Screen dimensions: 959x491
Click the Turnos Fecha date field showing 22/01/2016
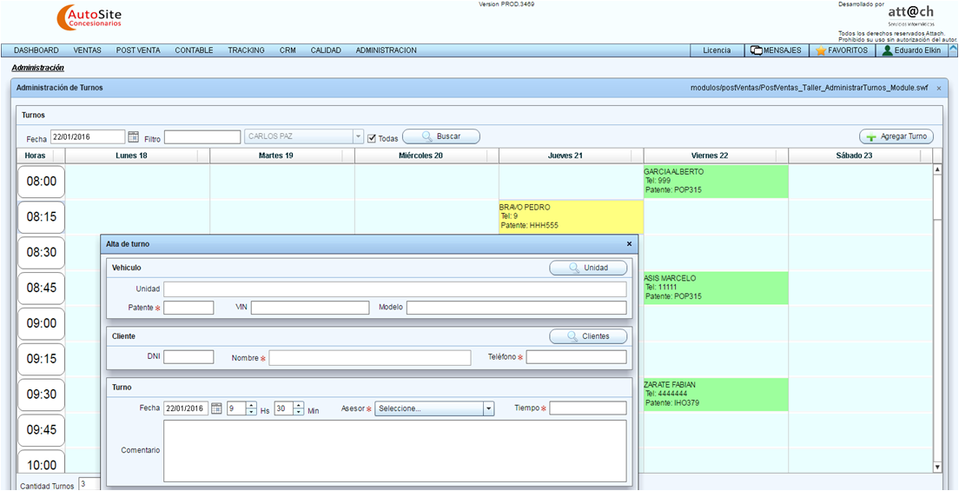tap(88, 136)
